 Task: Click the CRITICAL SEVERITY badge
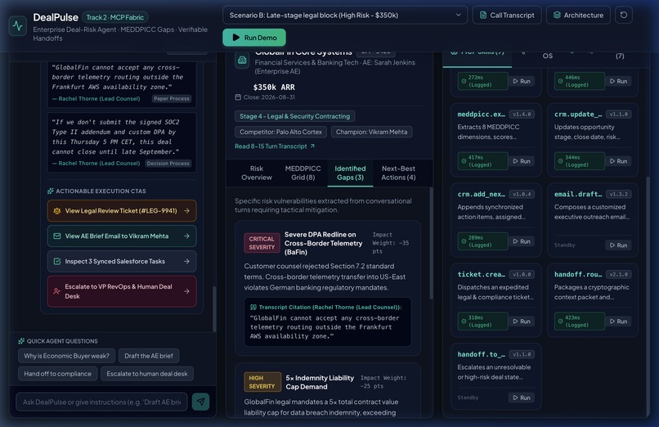pyautogui.click(x=262, y=243)
